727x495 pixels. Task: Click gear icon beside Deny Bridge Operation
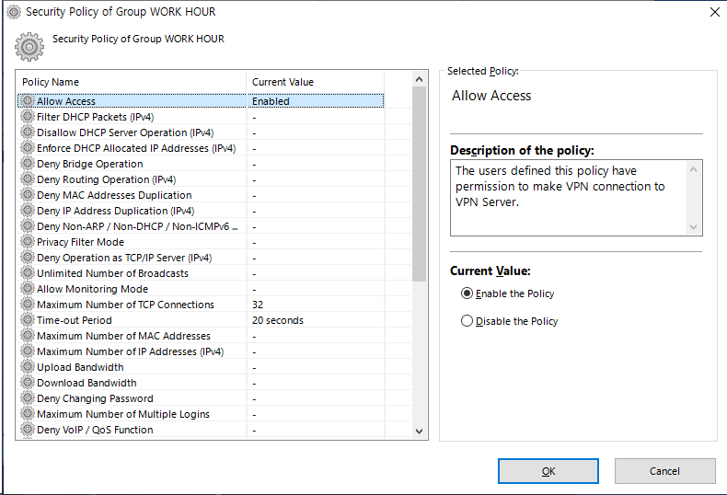click(28, 163)
